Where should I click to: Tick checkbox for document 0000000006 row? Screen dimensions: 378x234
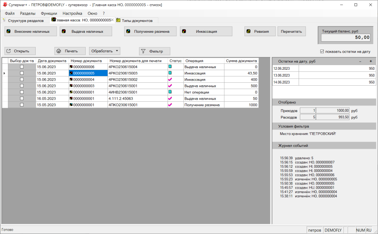coord(22,67)
